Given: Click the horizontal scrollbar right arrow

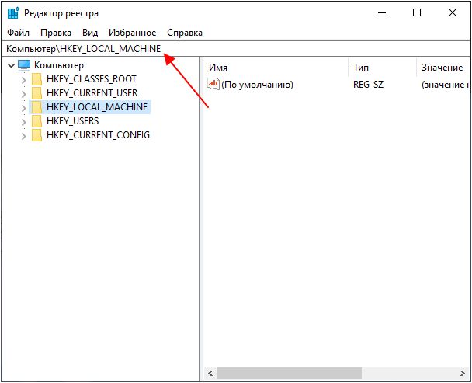Looking at the screenshot, I should click(463, 373).
